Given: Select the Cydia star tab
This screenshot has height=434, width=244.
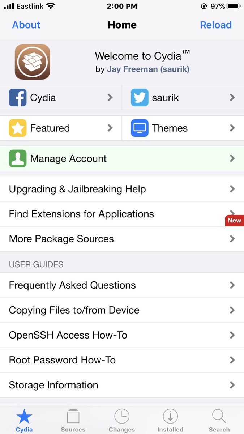Looking at the screenshot, I should (x=24, y=421).
